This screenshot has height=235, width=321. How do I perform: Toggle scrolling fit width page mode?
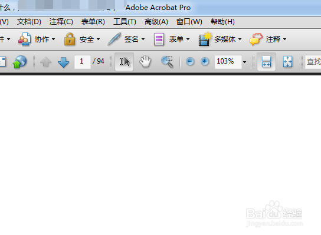266,62
